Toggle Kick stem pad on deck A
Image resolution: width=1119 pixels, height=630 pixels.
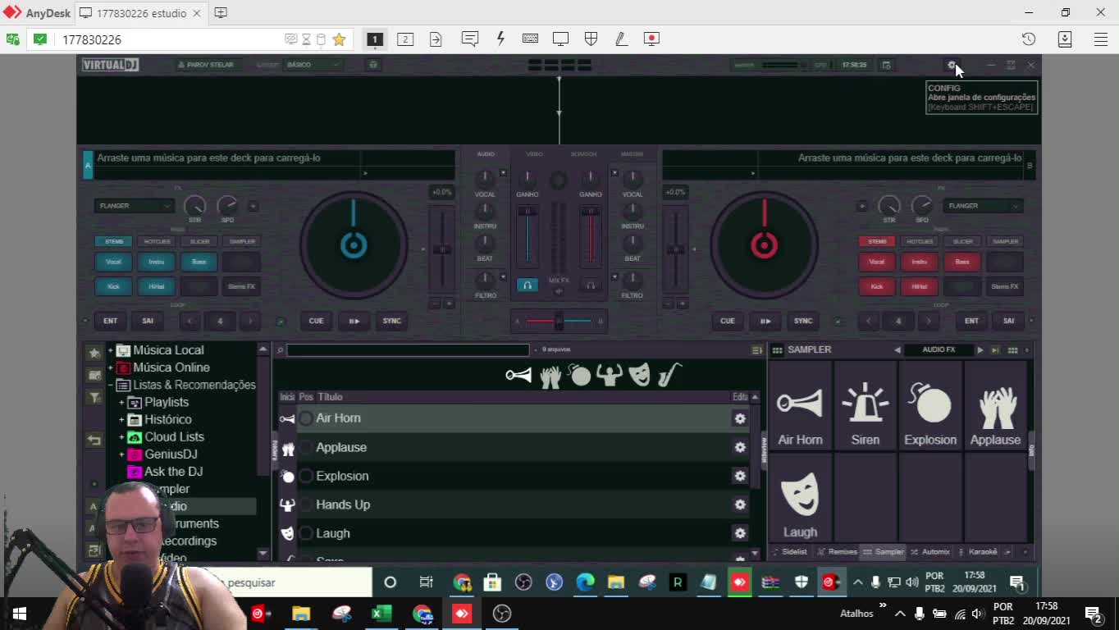point(113,286)
